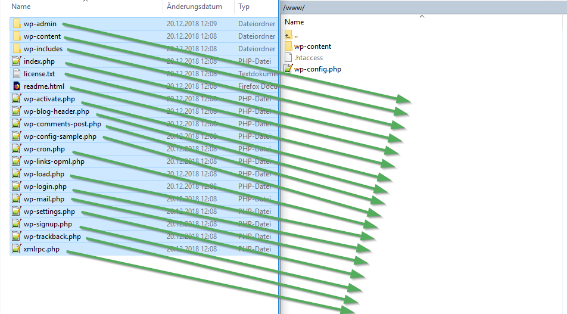Sort local files by Name column
This screenshot has height=314, width=567.
pyautogui.click(x=21, y=7)
